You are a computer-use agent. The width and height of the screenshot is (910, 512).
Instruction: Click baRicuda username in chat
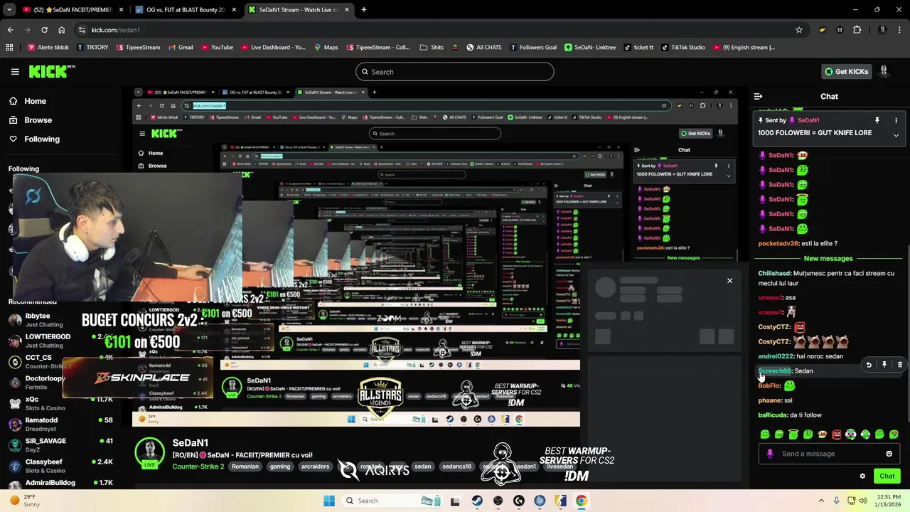click(x=773, y=415)
